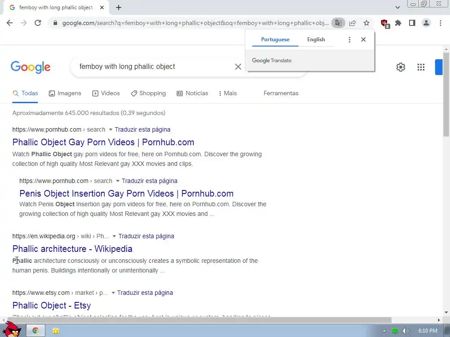Click the 6:10 PM taskbar clock
The width and height of the screenshot is (450, 337).
pyautogui.click(x=428, y=331)
